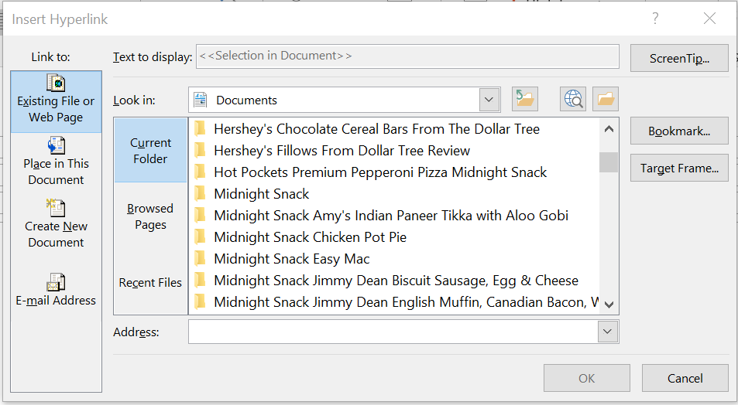Click the question mark help icon
The width and height of the screenshot is (738, 405).
click(x=654, y=19)
